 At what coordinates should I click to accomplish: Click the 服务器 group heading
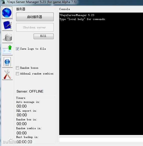click(x=21, y=9)
